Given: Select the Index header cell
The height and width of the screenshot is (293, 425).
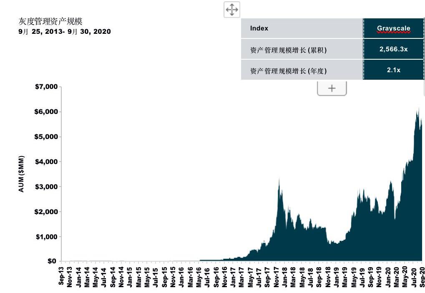Looking at the screenshot, I should coord(302,28).
